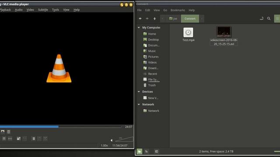Open the Network sidebar location
This screenshot has height=157, width=280.
[151, 111]
